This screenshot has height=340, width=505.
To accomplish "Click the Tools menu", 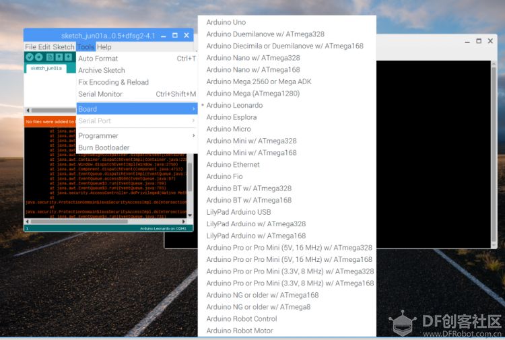I will [x=86, y=46].
